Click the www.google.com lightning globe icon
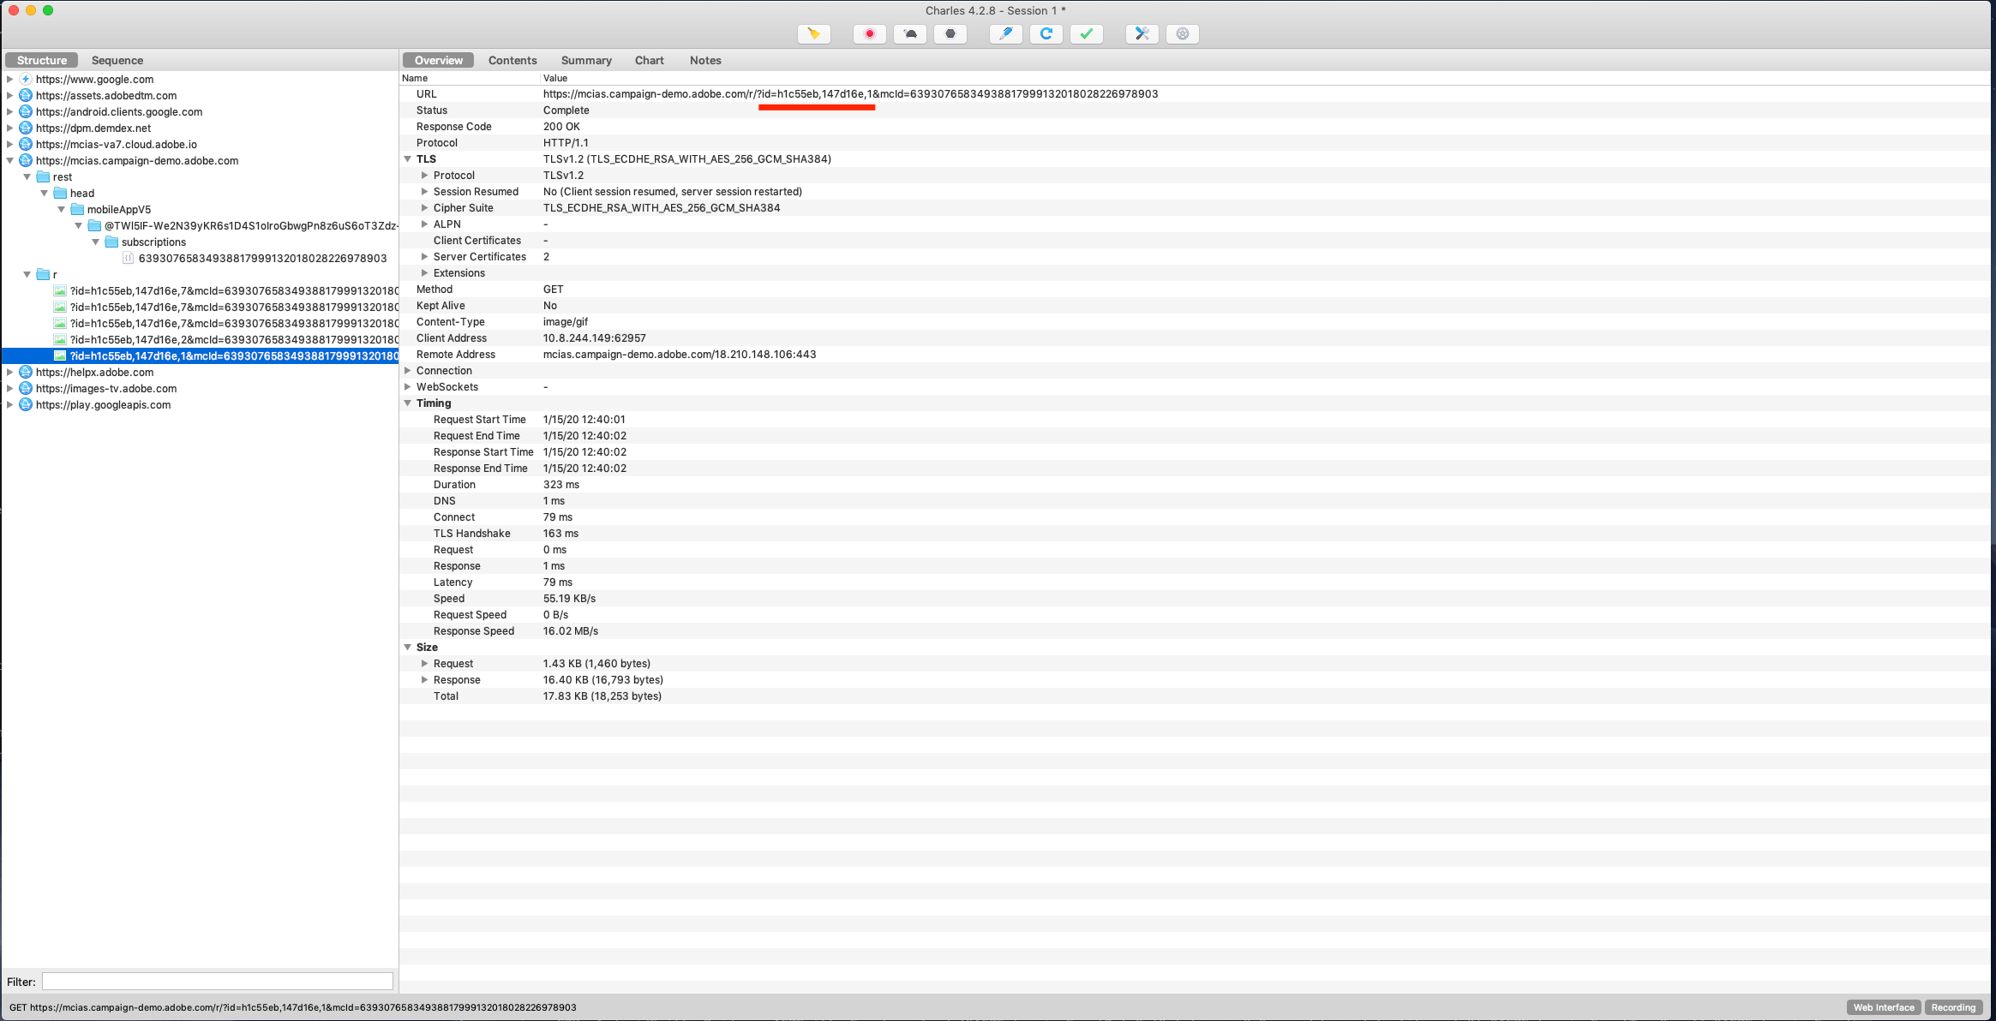 pos(26,79)
